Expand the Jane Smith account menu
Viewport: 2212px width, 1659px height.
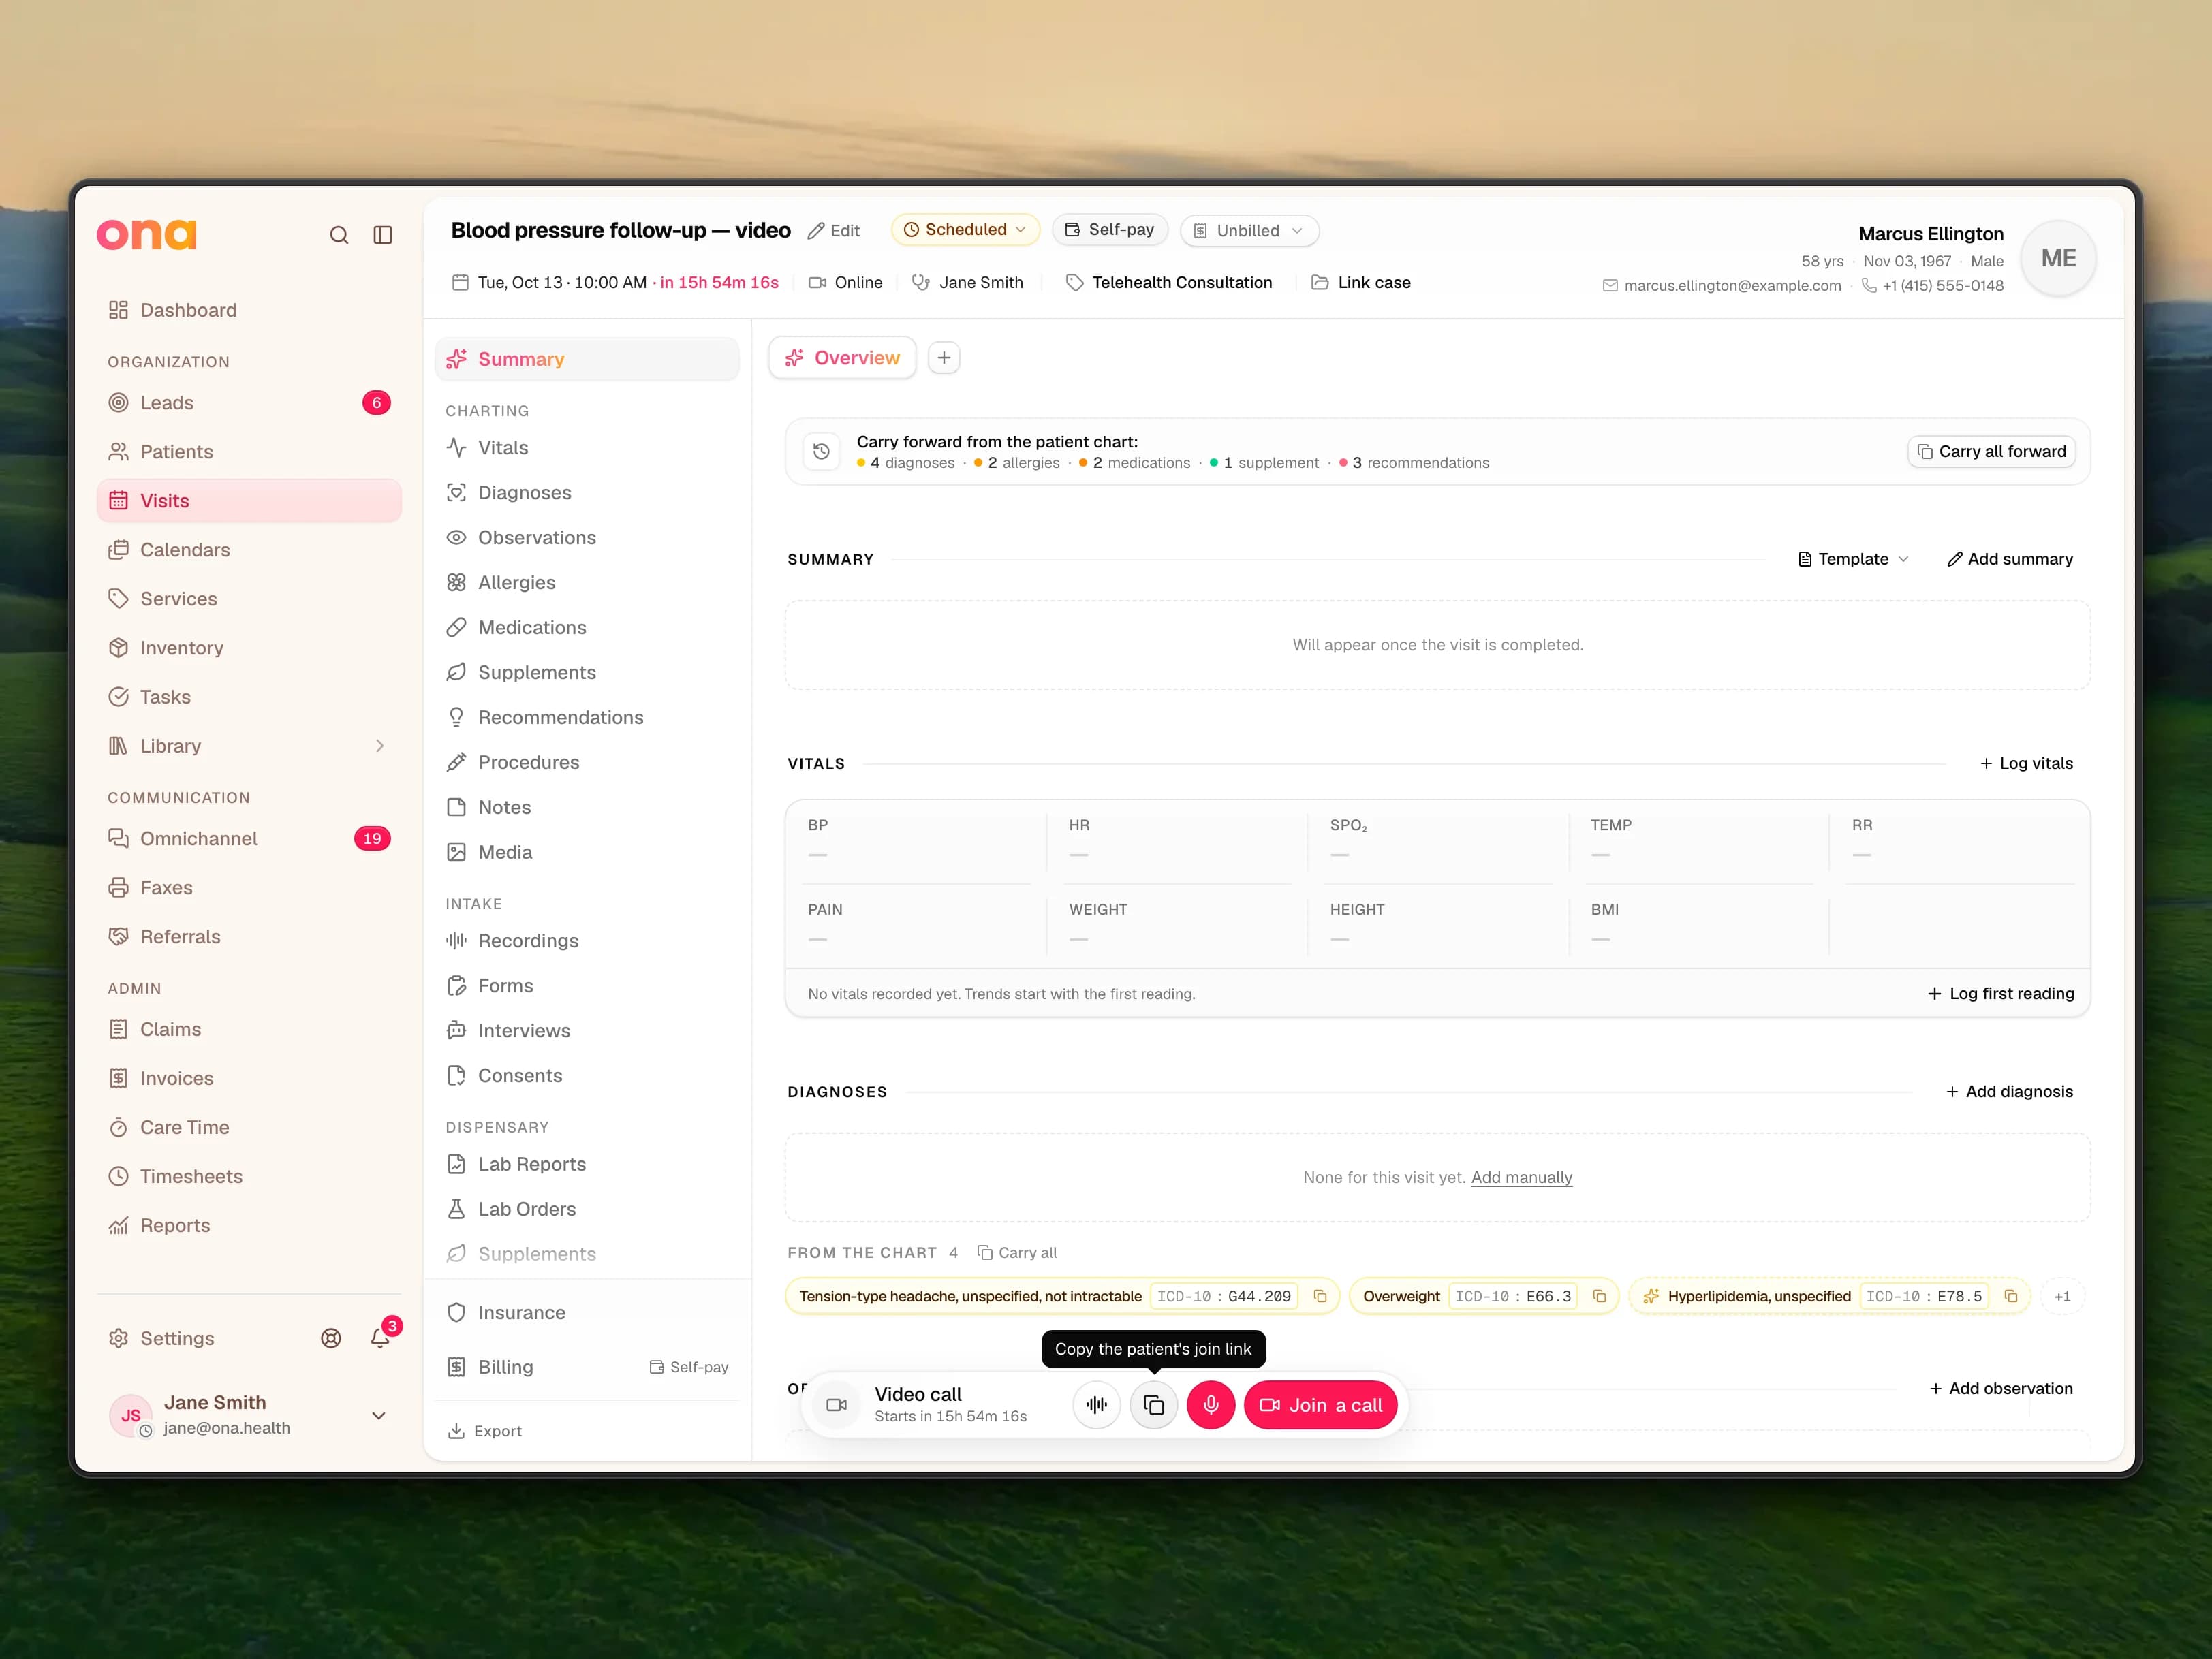pos(379,1415)
